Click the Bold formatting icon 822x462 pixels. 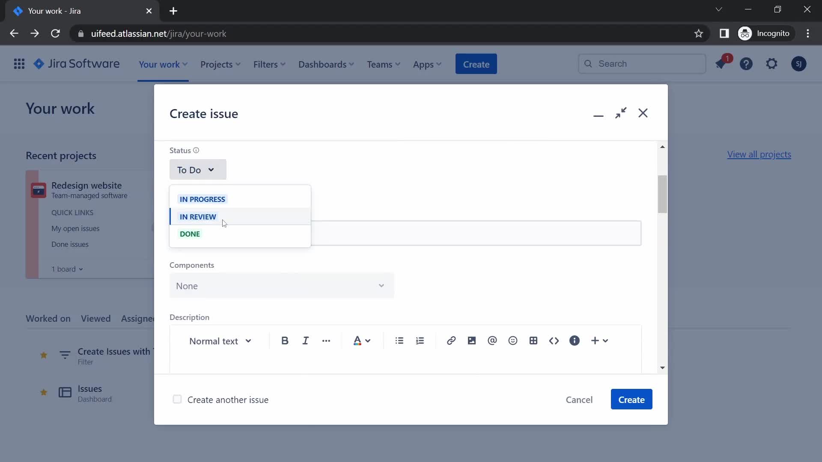285,340
